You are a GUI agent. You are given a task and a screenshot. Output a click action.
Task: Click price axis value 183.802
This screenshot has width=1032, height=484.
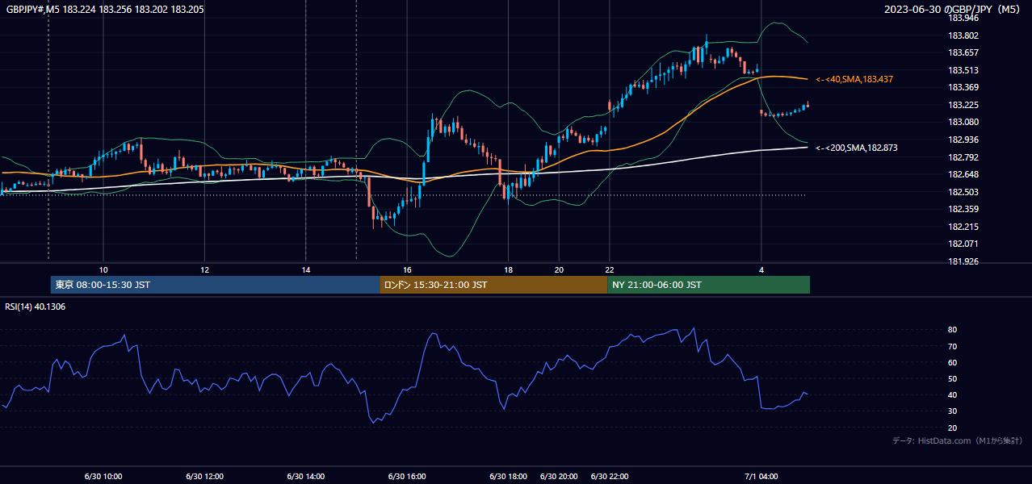click(963, 35)
